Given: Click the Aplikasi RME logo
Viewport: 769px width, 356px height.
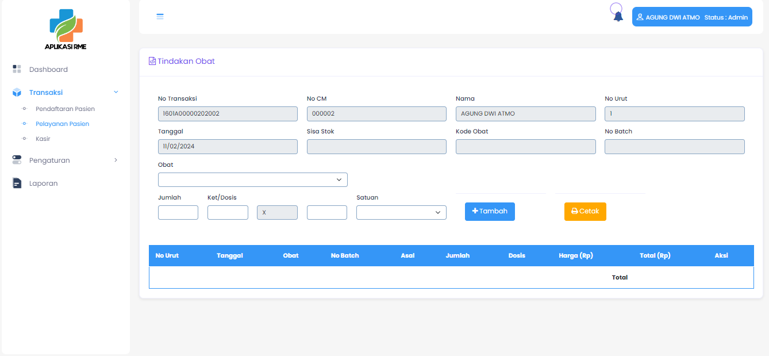Looking at the screenshot, I should (66, 30).
